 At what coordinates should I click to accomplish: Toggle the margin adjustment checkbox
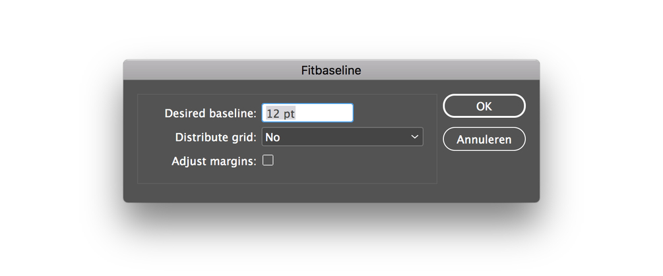(268, 160)
